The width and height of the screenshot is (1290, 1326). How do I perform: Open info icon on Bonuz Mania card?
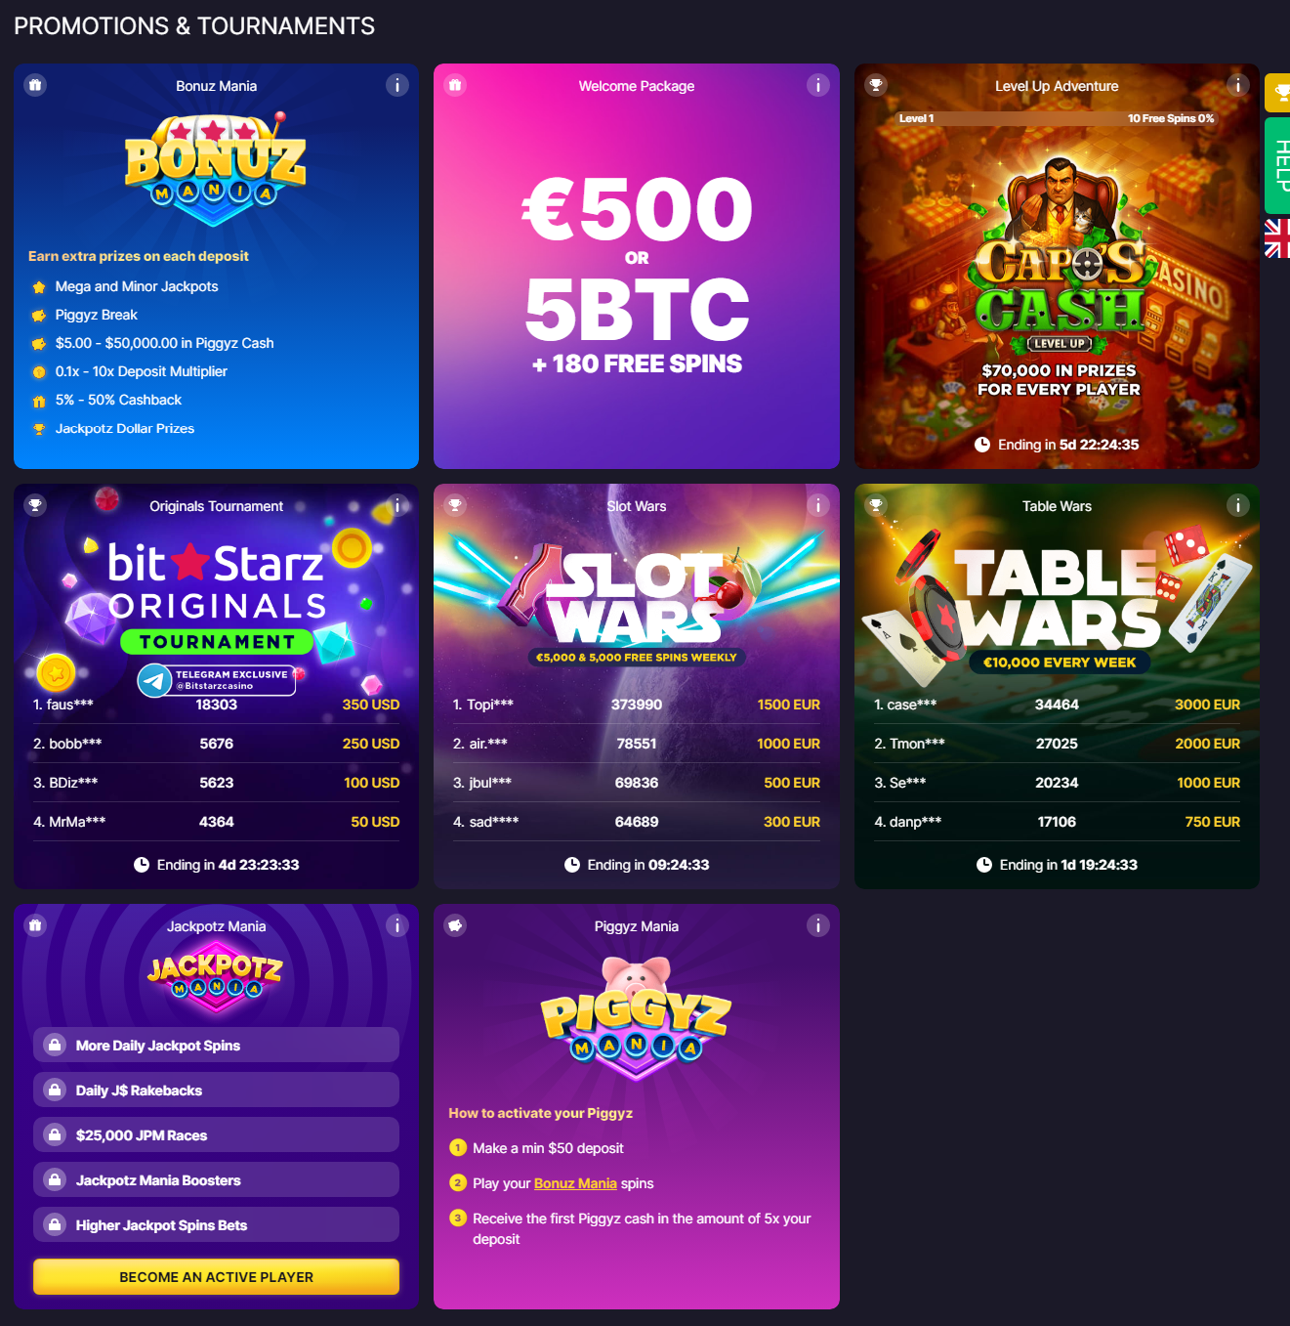coord(396,85)
